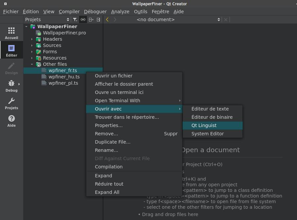Open the Analyze menu
This screenshot has width=297, height=220.
pos(120,12)
